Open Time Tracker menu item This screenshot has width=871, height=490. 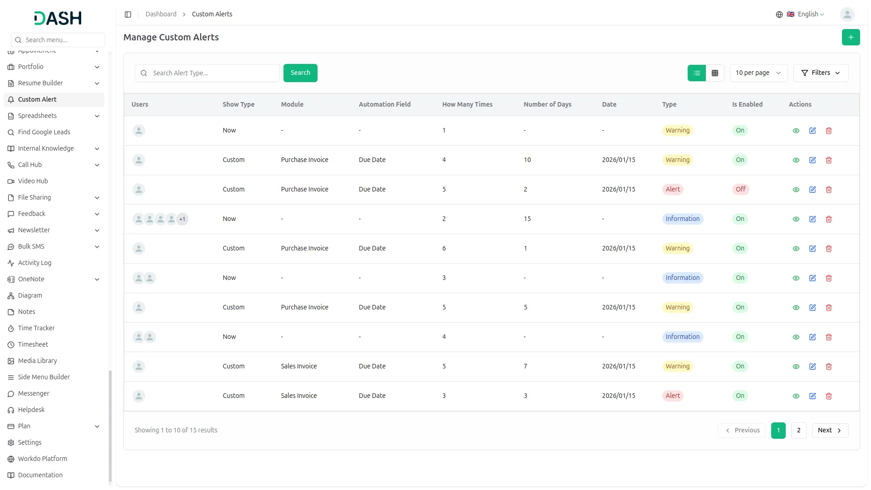pos(36,328)
